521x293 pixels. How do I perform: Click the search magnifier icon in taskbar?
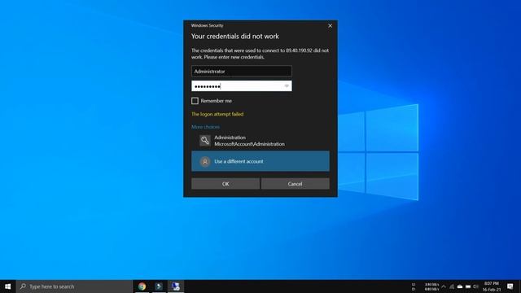coord(23,286)
